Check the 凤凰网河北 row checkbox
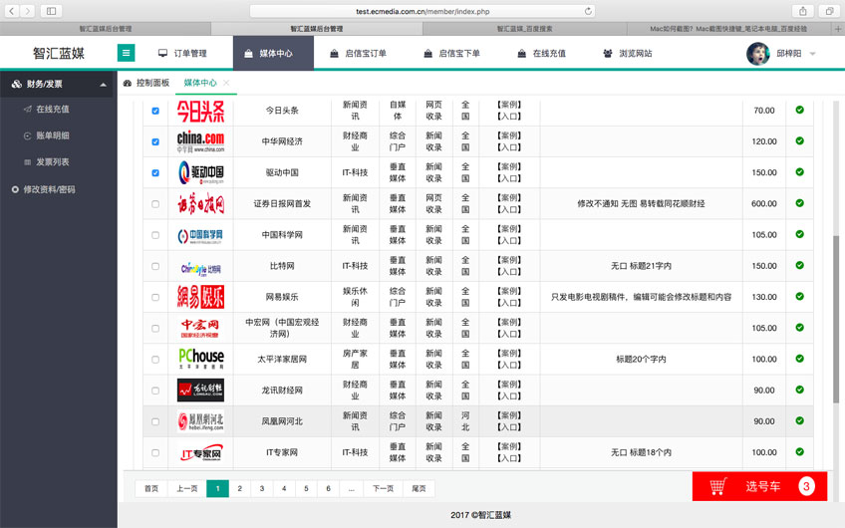 [155, 421]
